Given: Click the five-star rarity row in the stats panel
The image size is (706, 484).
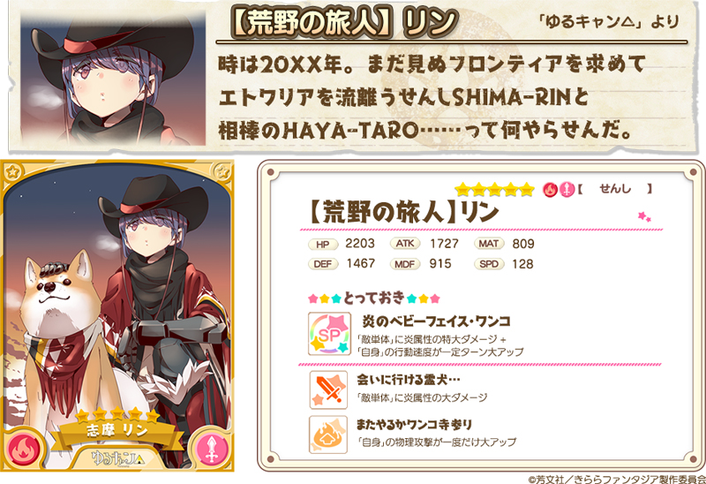Looking at the screenshot, I should 494,190.
